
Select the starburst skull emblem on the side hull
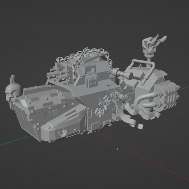(x=104, y=107)
